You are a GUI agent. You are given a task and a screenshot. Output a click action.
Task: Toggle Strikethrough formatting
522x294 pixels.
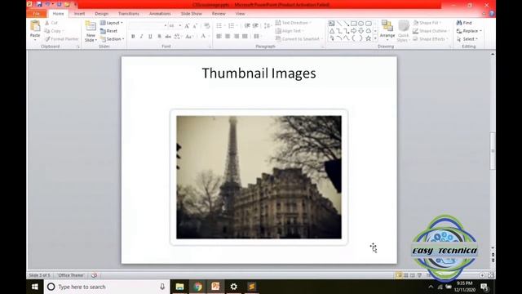[x=168, y=36]
